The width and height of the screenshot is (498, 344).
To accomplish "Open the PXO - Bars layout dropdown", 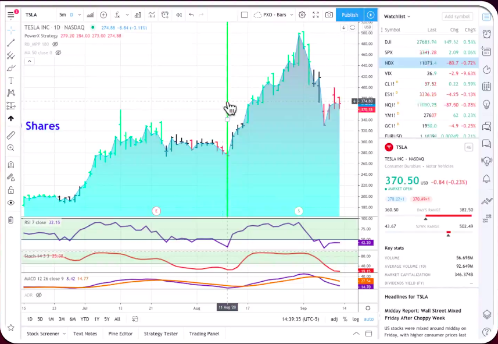I will coord(273,15).
